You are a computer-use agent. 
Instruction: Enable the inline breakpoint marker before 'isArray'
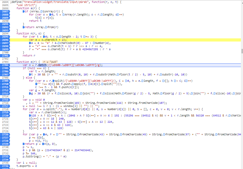click(x=41, y=11)
